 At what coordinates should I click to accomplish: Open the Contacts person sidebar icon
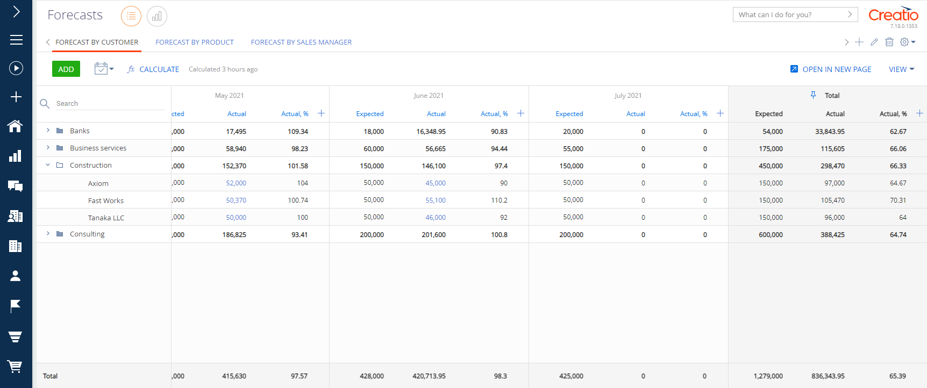(x=16, y=276)
